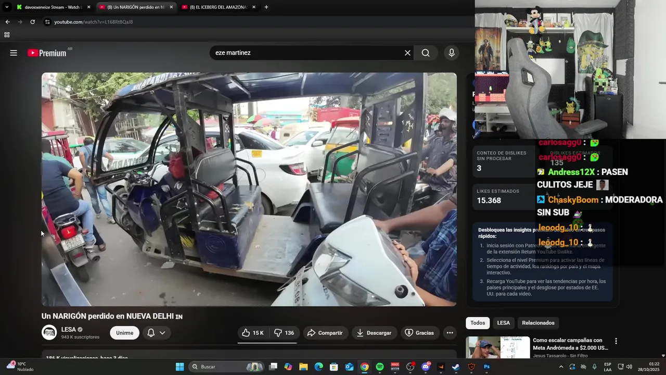Open Steam from the taskbar
The height and width of the screenshot is (375, 666).
click(x=456, y=367)
